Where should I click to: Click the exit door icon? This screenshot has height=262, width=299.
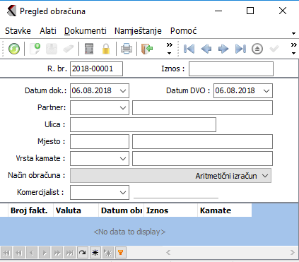coord(147,49)
